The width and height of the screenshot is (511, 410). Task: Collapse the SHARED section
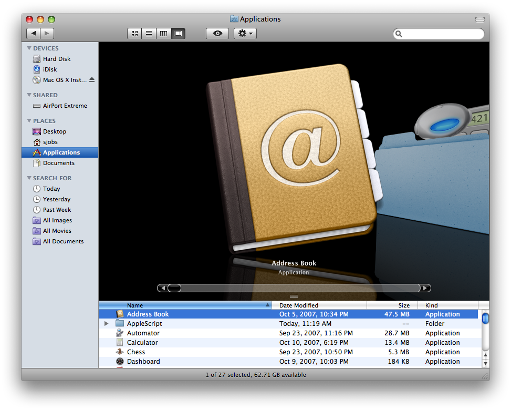coord(29,95)
